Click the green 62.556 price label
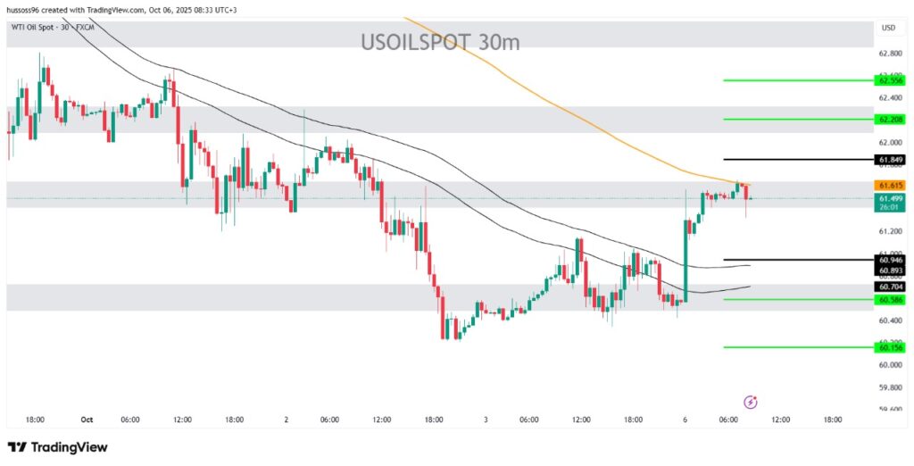 [891, 80]
